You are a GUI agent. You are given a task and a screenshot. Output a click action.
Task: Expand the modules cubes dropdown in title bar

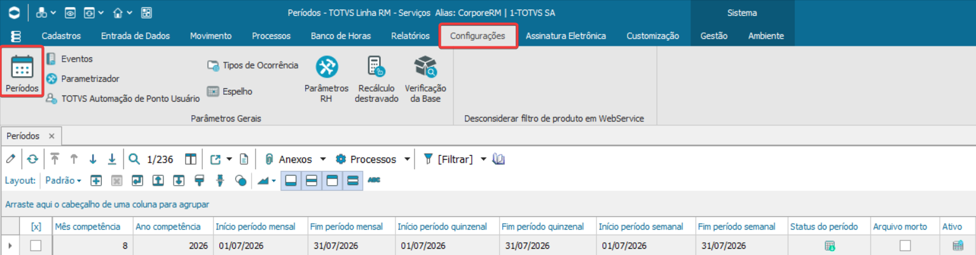coord(53,13)
